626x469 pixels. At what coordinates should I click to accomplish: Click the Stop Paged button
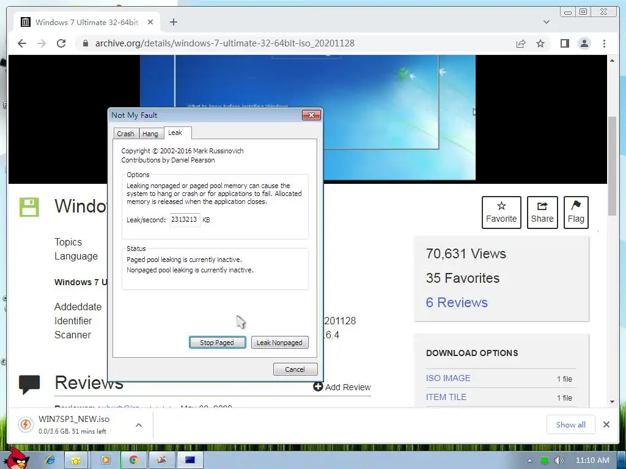(217, 342)
